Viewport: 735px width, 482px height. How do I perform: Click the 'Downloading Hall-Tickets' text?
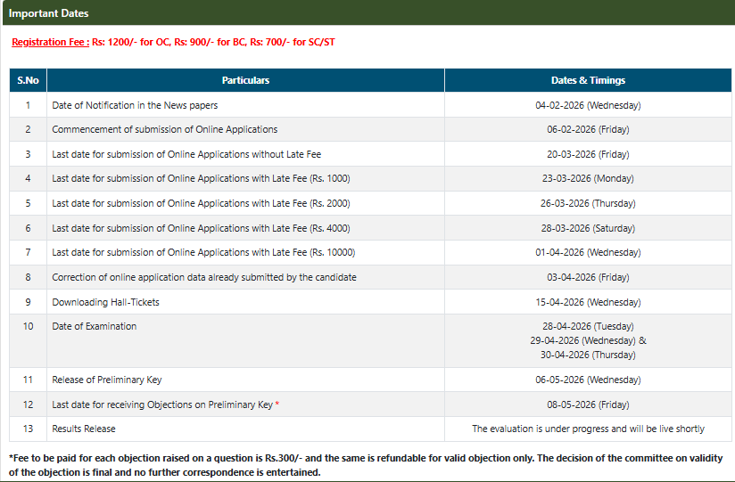click(x=105, y=302)
